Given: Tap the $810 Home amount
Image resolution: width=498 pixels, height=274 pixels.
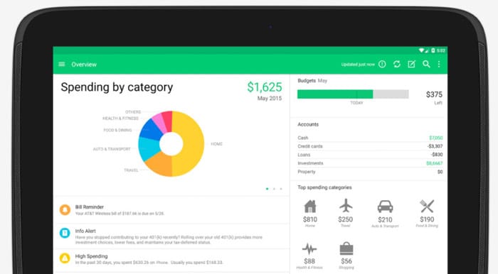Looking at the screenshot, I should [x=310, y=219].
